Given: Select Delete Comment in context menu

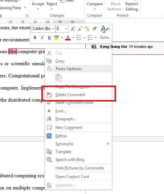Looking at the screenshot, I should (78, 95).
